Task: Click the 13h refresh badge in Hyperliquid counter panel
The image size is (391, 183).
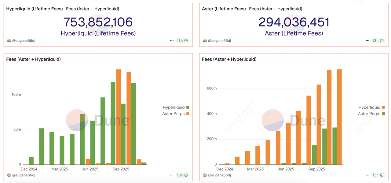Action: [x=182, y=40]
